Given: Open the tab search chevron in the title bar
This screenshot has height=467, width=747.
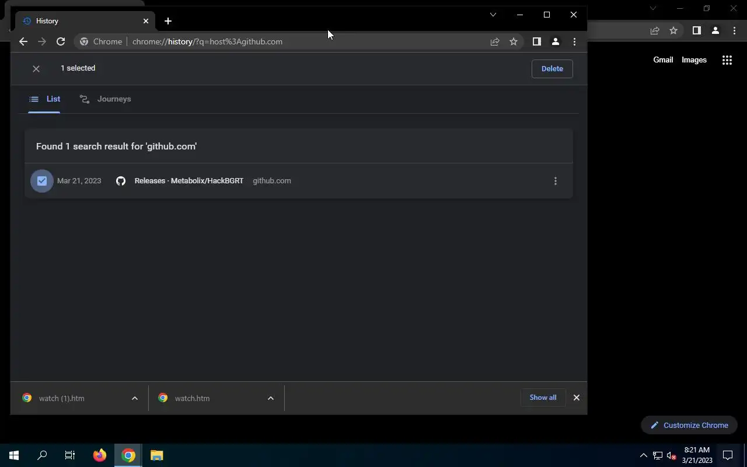Looking at the screenshot, I should (x=493, y=15).
